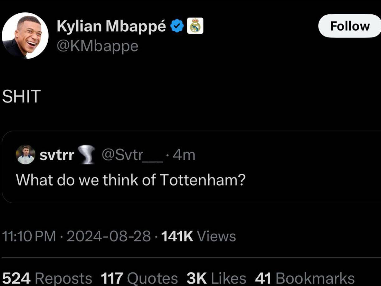The image size is (381, 286).
Task: Click Kylian Mbappé's display name
Action: coord(111,26)
